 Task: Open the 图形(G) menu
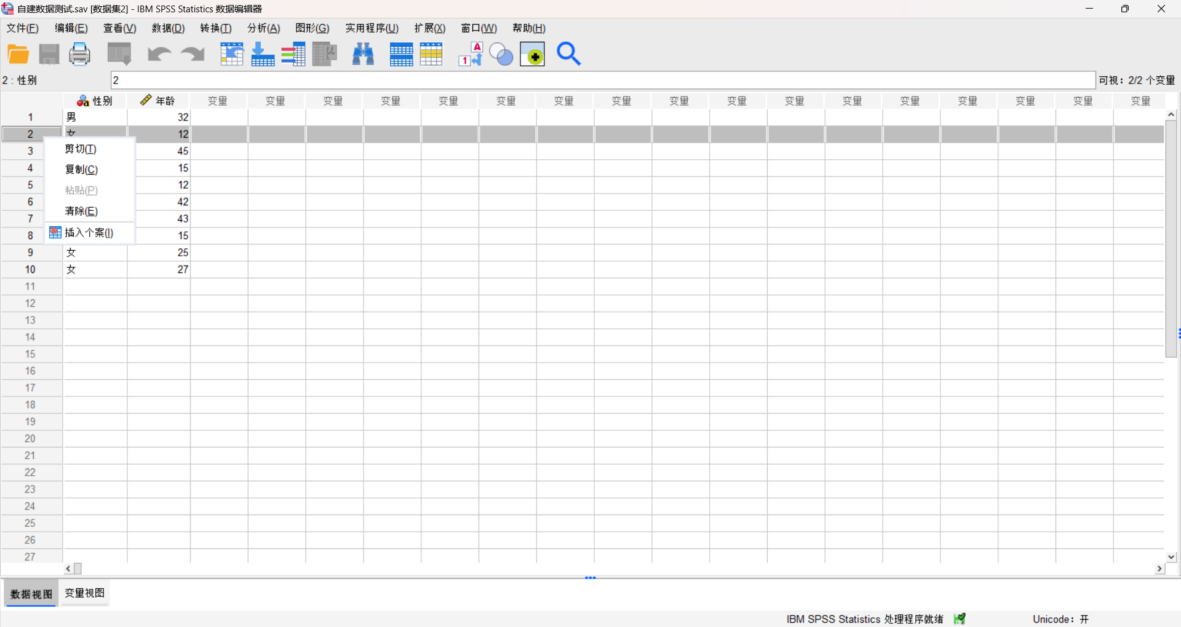pos(312,28)
